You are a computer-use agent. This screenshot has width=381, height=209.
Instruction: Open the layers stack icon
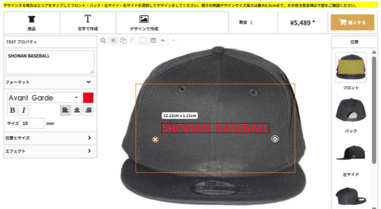pyautogui.click(x=153, y=40)
